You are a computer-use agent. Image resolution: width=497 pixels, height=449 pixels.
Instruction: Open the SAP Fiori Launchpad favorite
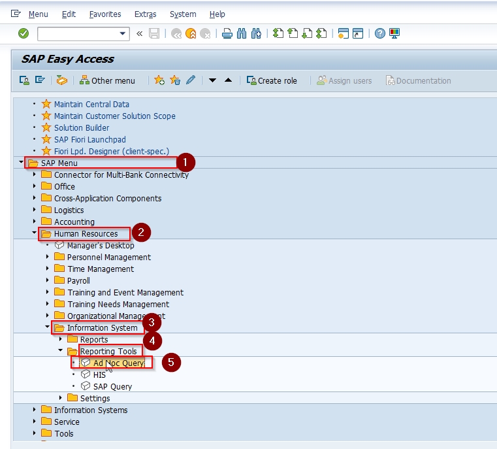[90, 139]
